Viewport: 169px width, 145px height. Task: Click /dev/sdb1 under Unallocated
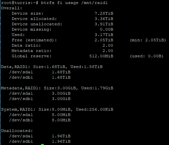tap(21, 141)
